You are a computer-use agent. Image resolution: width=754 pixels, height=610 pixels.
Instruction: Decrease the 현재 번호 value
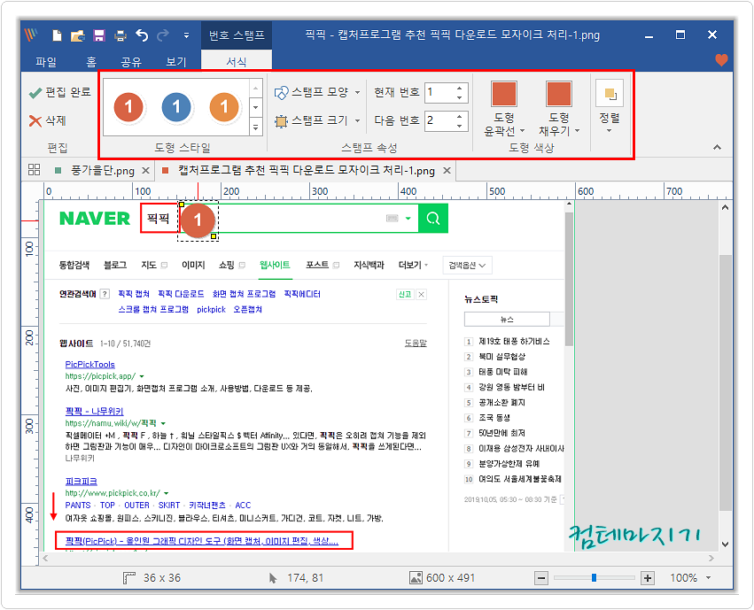(460, 97)
